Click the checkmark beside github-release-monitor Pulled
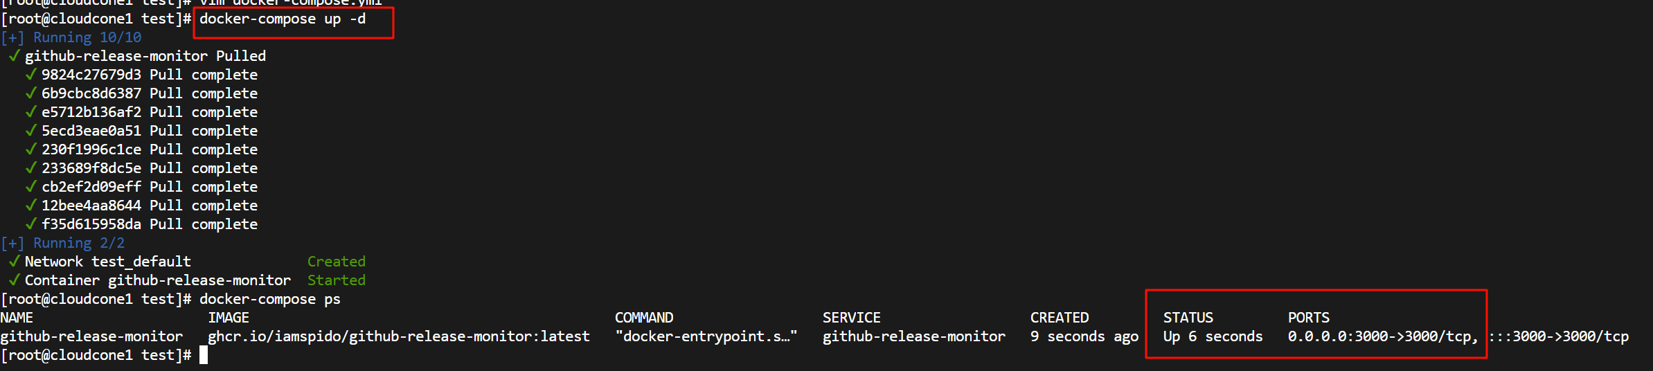Viewport: 1653px width, 371px height. click(x=14, y=55)
